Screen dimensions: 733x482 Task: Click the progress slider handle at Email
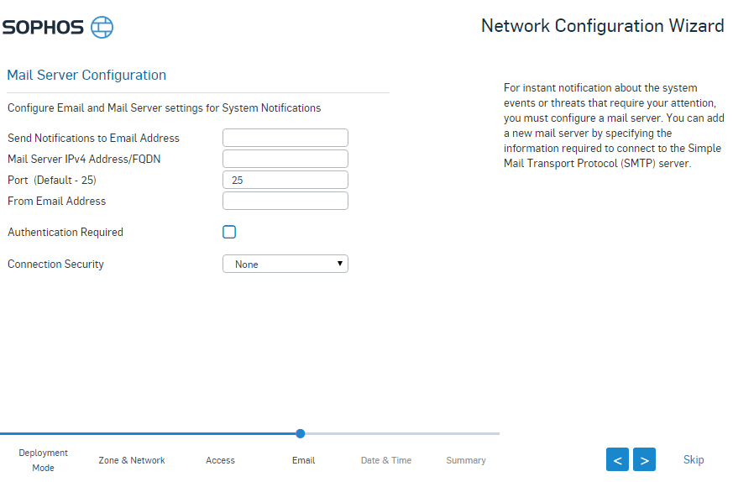[301, 433]
